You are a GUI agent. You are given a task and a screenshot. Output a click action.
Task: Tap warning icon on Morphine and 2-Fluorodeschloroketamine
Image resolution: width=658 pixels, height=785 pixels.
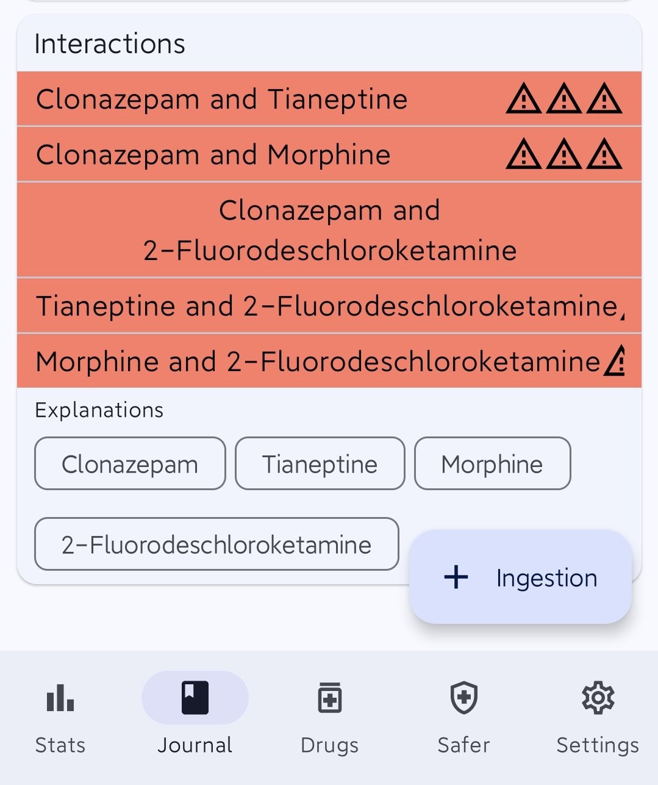[615, 361]
